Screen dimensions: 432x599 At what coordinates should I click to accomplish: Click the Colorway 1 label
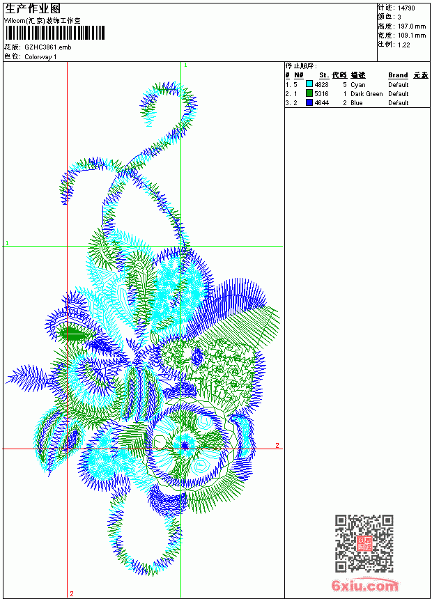[40, 57]
